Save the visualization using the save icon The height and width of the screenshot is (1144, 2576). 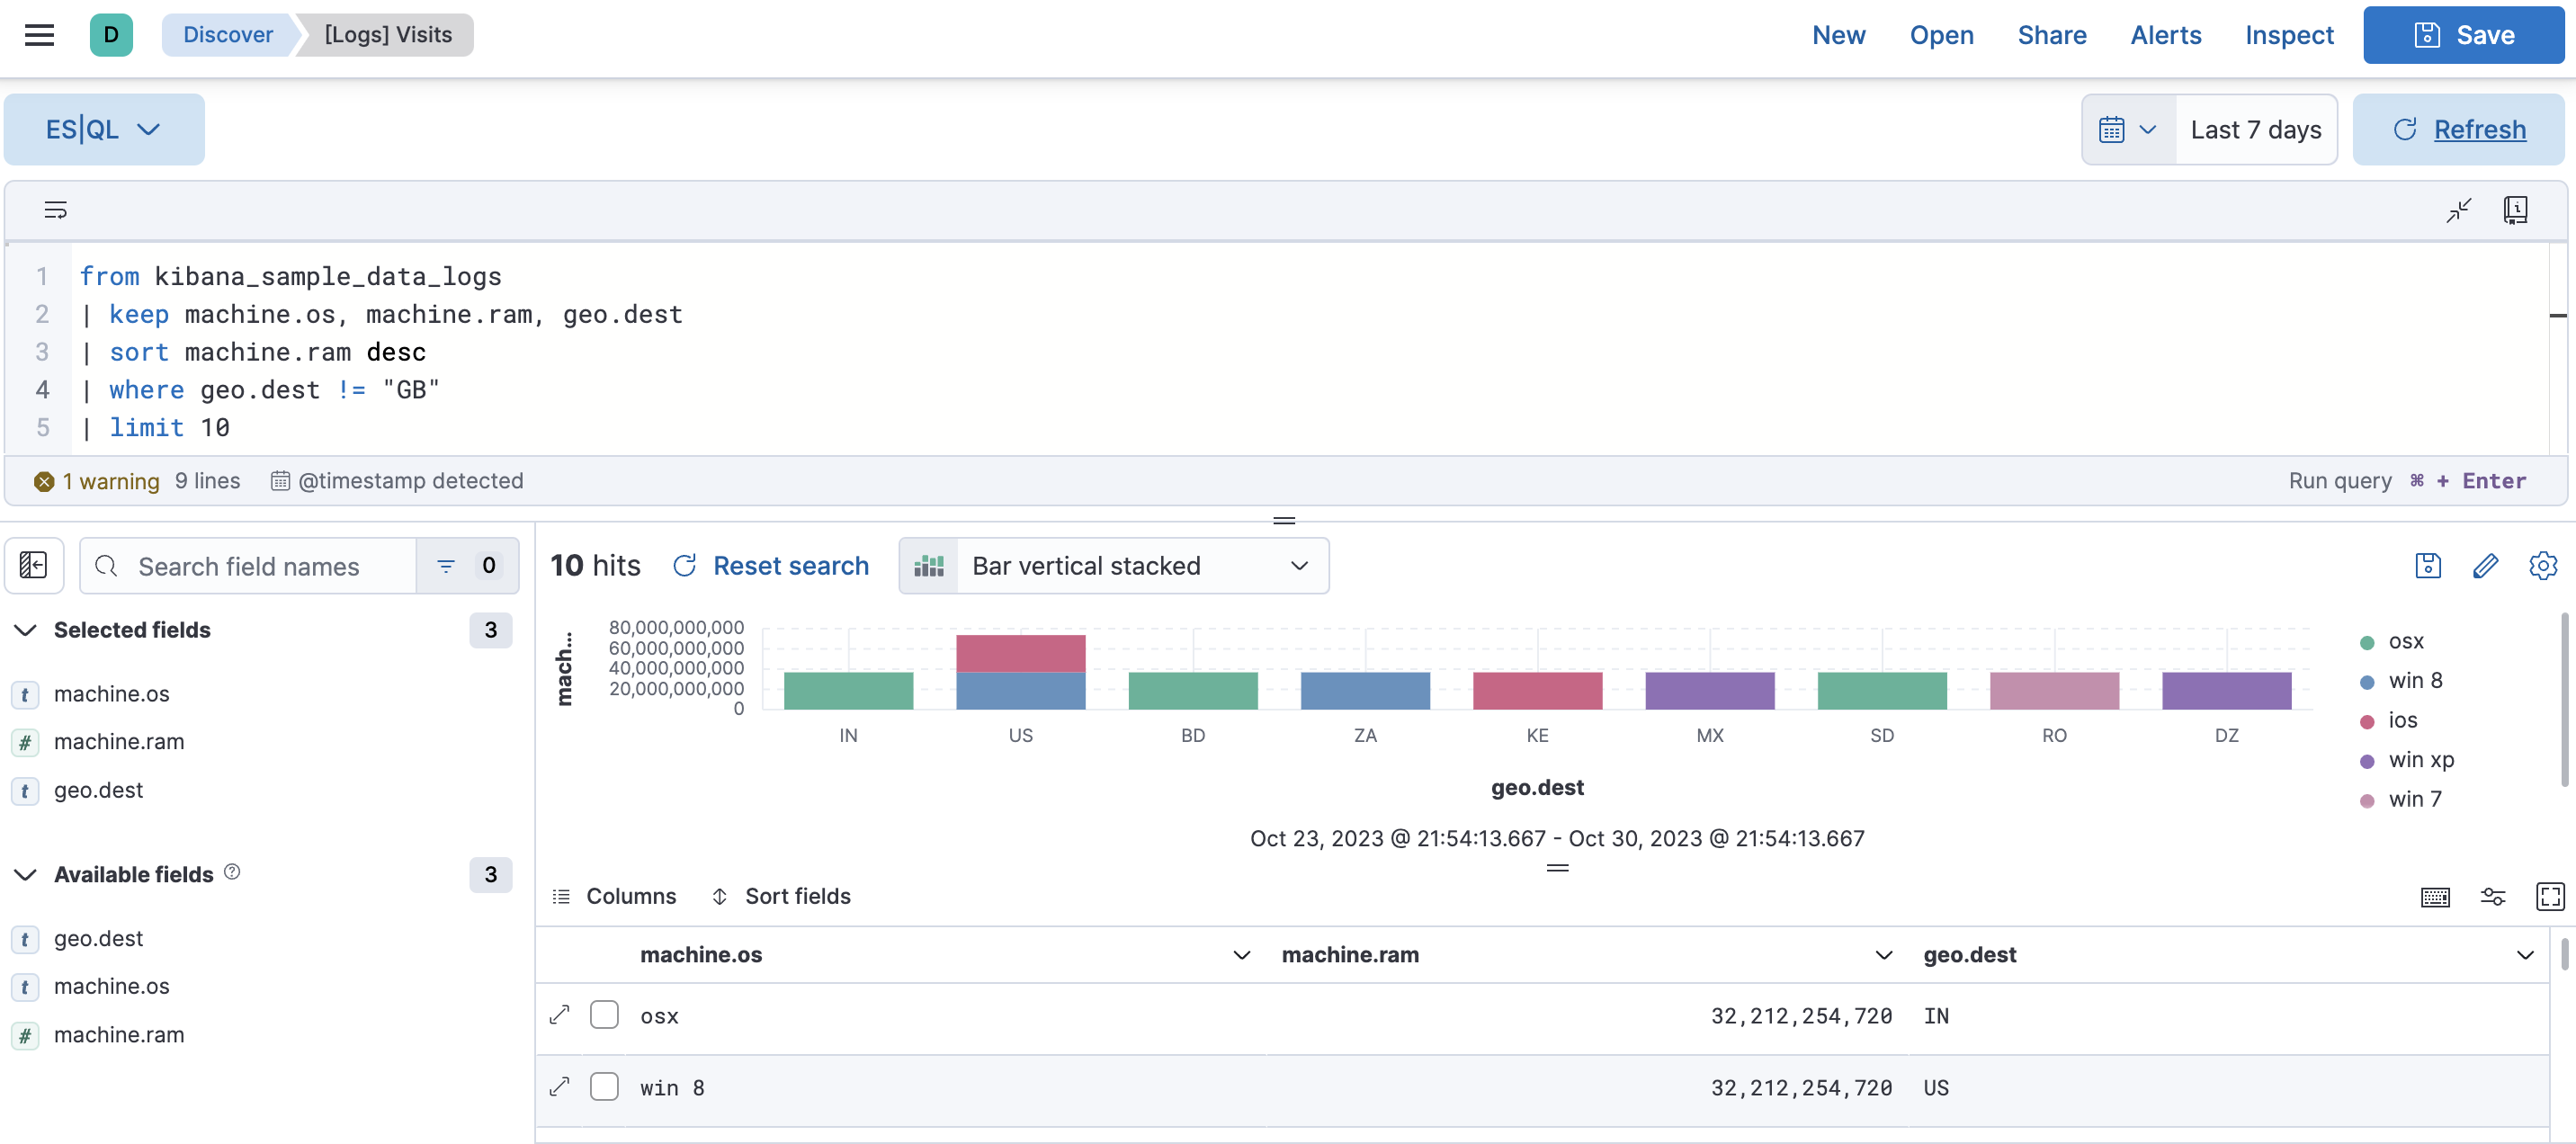(2427, 565)
